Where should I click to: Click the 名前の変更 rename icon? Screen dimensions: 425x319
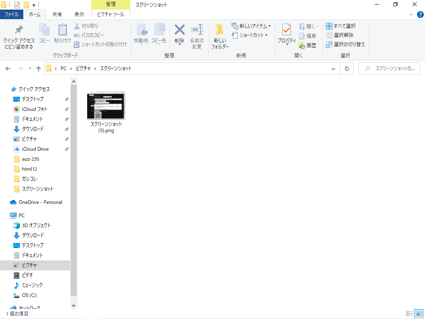click(x=197, y=30)
